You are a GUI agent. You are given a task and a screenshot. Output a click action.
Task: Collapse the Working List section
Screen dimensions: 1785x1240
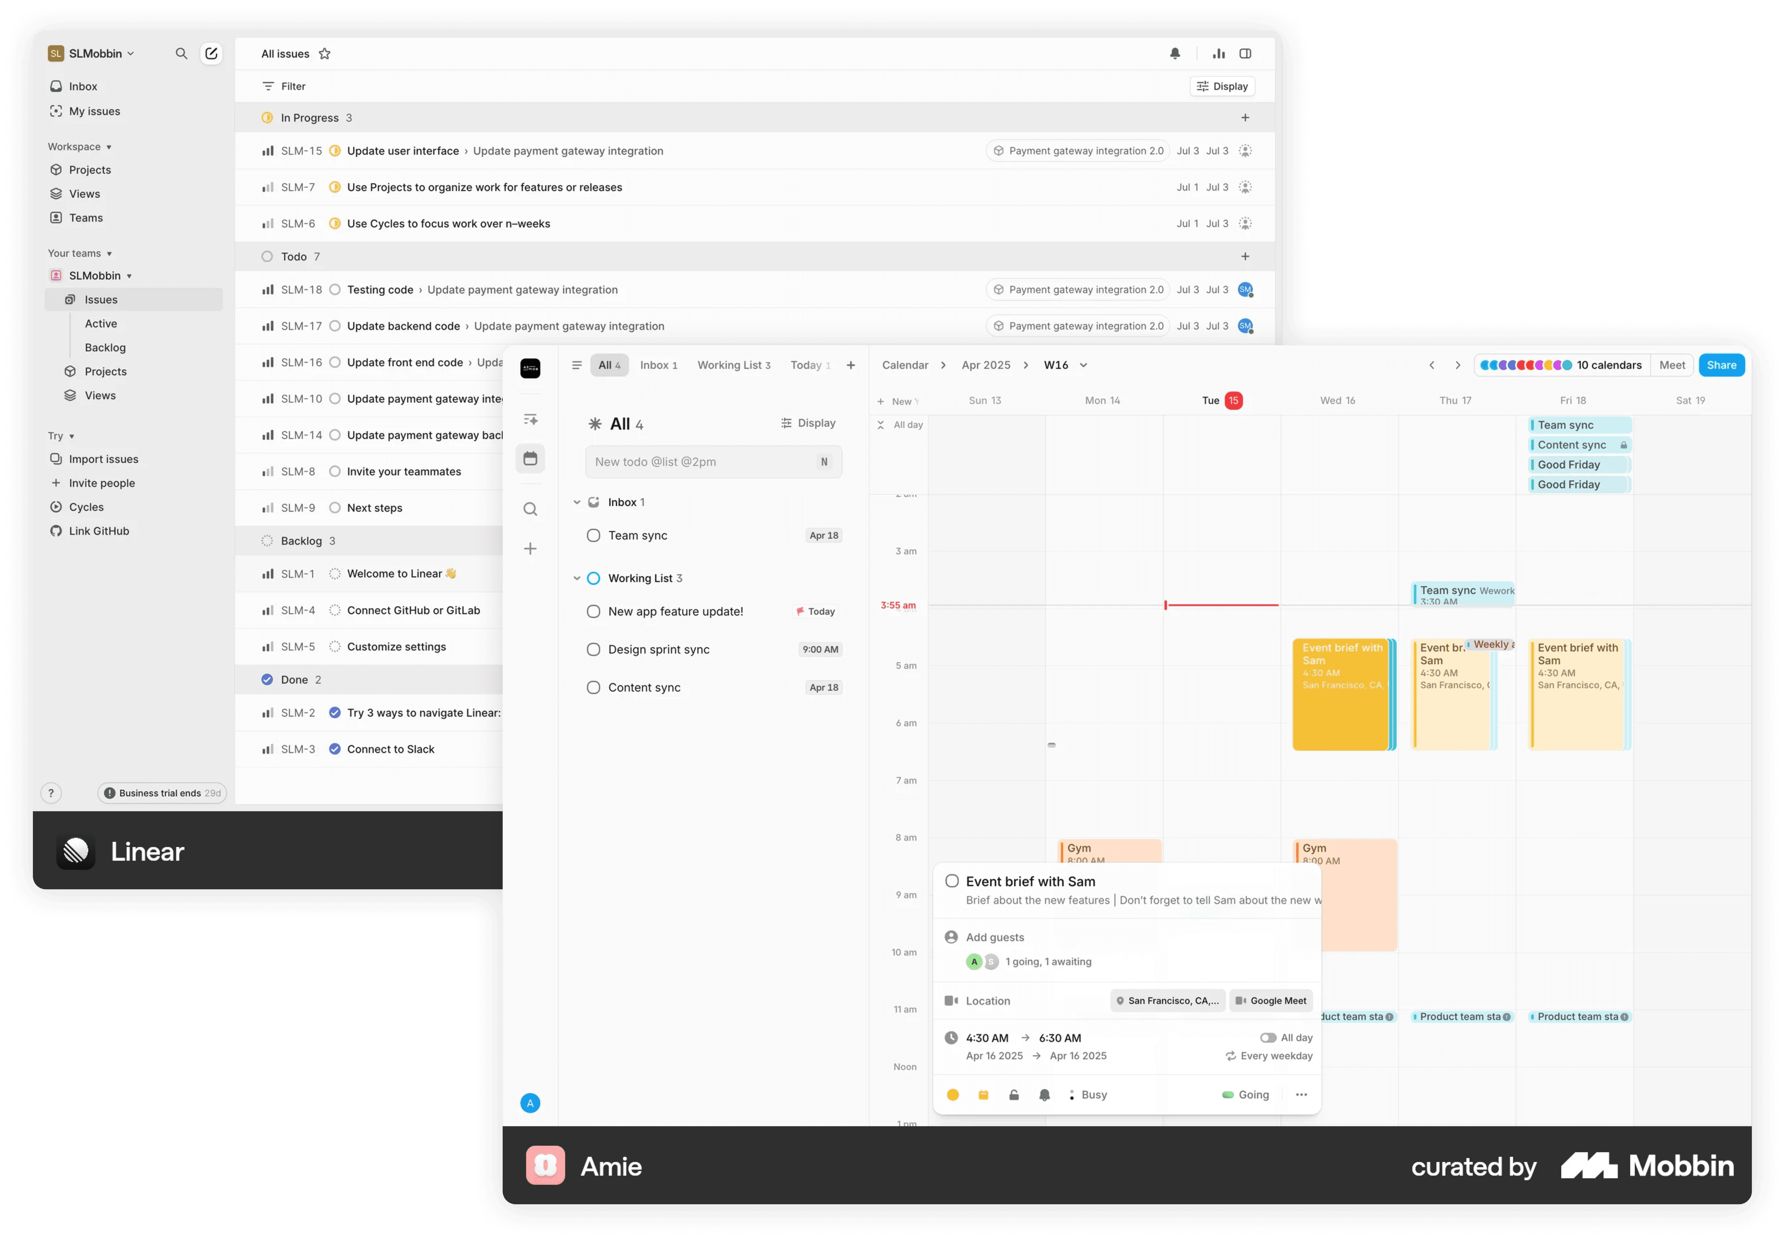(x=576, y=578)
